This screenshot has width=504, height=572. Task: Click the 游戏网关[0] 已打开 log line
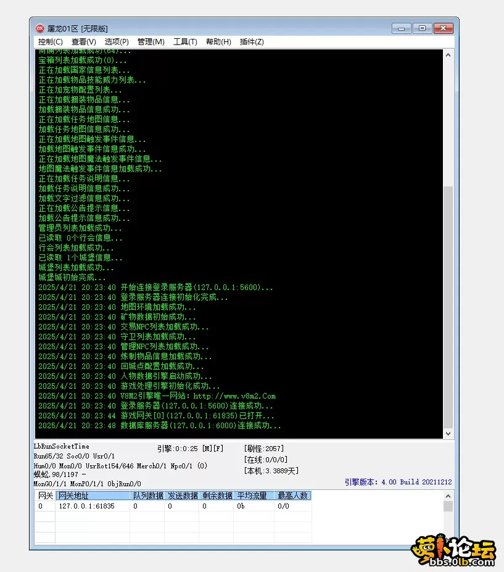(x=156, y=416)
